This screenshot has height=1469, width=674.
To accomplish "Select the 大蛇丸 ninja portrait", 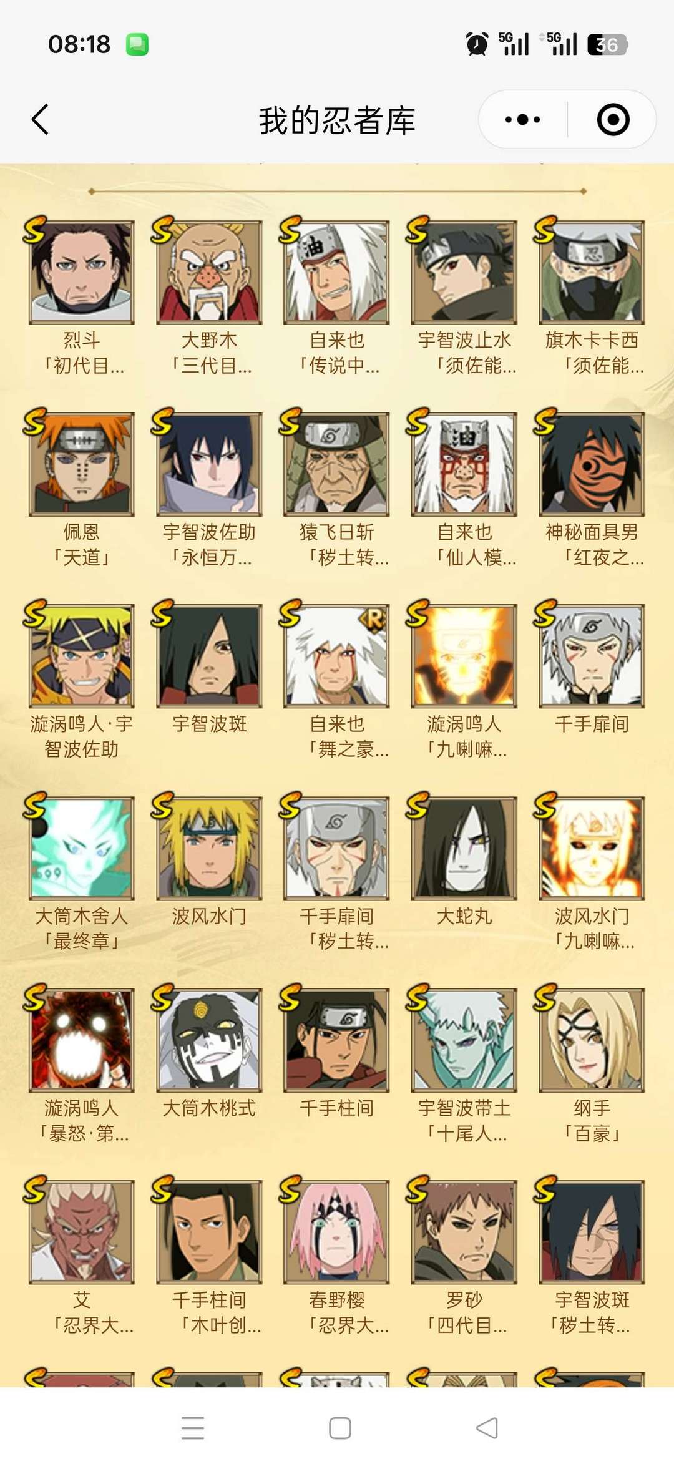I will click(464, 848).
